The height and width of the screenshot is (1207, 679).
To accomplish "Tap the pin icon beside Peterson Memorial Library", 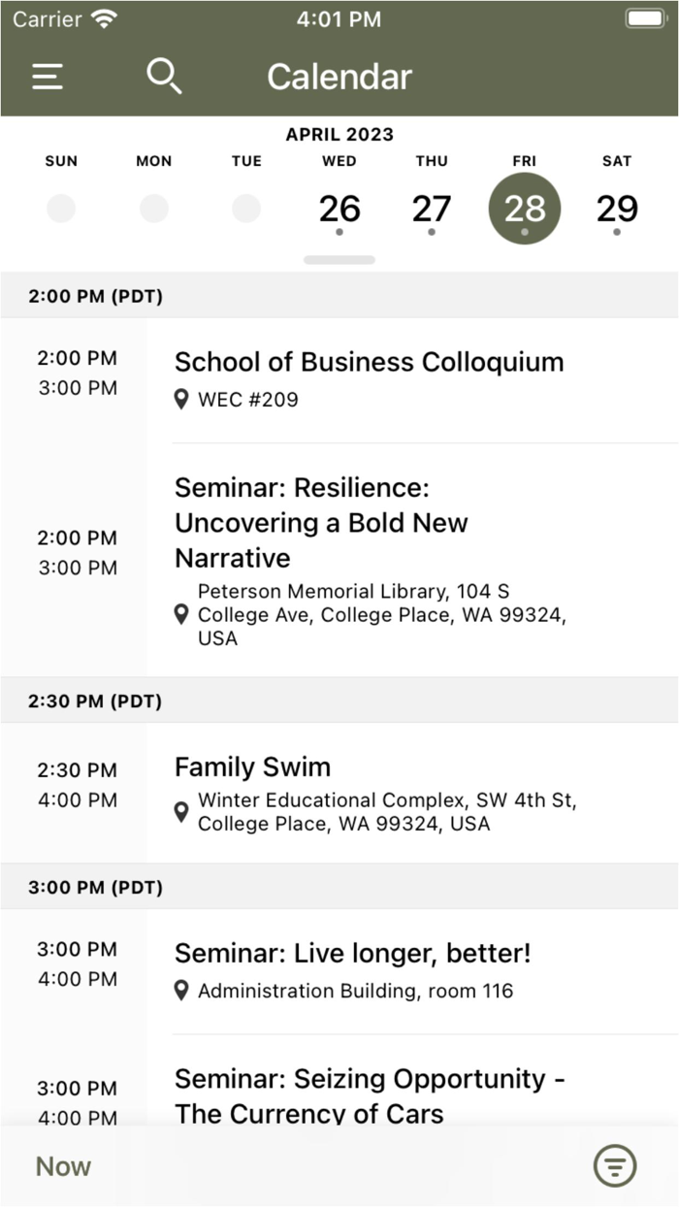I will [x=181, y=614].
